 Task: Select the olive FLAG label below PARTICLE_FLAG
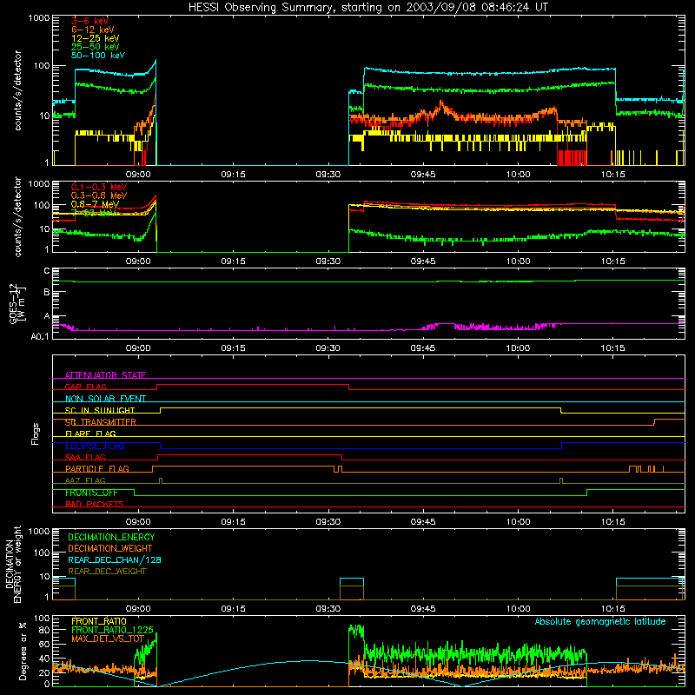pos(85,480)
